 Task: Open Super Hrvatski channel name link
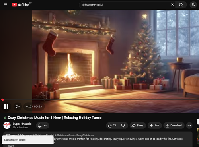point(22,124)
